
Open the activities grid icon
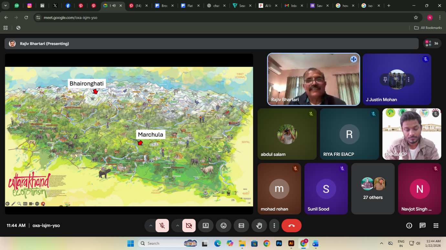tap(436, 226)
